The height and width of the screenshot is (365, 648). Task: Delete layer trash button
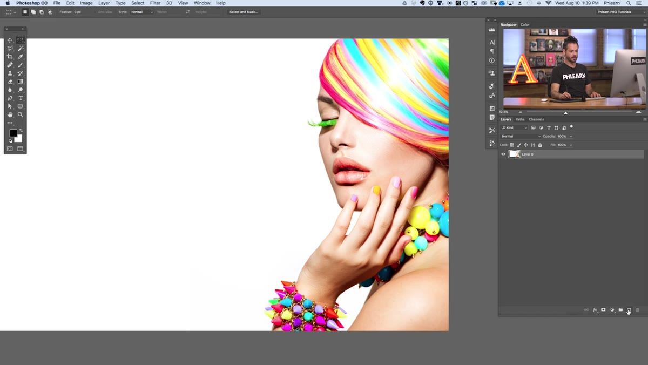(x=637, y=310)
